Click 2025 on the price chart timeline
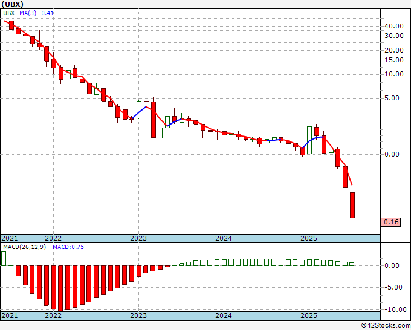 [309, 238]
